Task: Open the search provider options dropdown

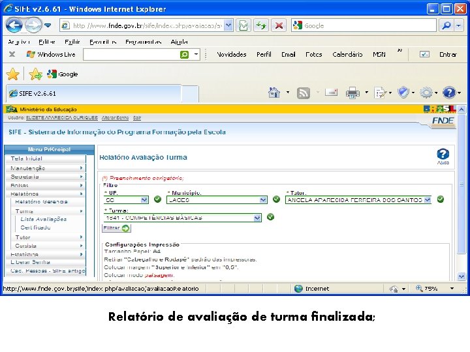Action: point(459,25)
